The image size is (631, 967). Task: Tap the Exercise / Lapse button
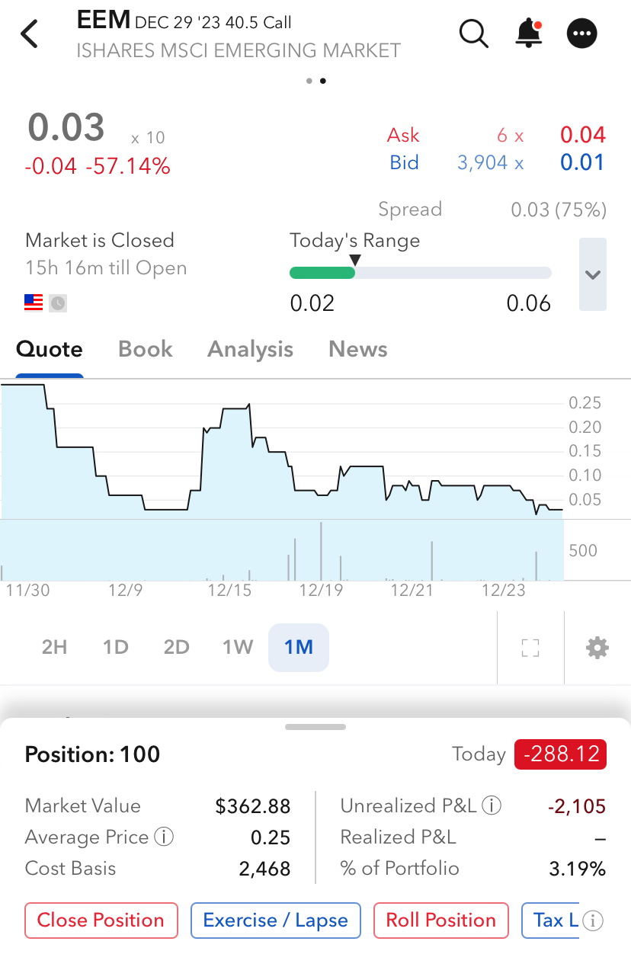click(x=276, y=921)
